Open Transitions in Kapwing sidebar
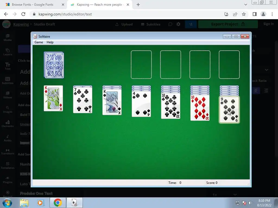This screenshot has width=278, height=208. 7,152
